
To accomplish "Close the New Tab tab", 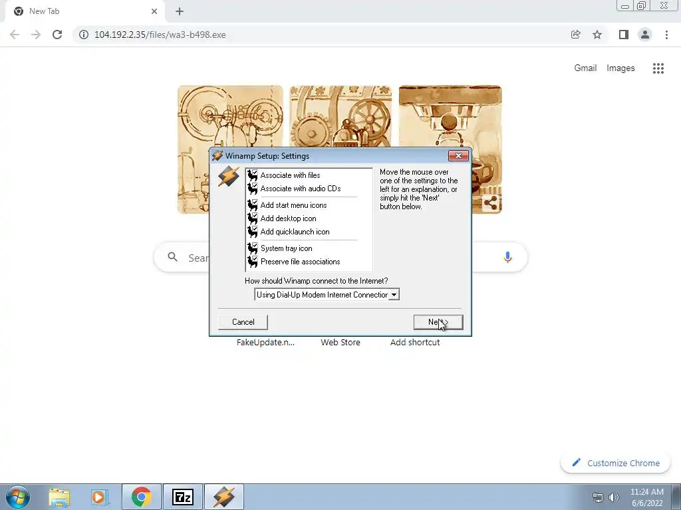I will click(154, 11).
